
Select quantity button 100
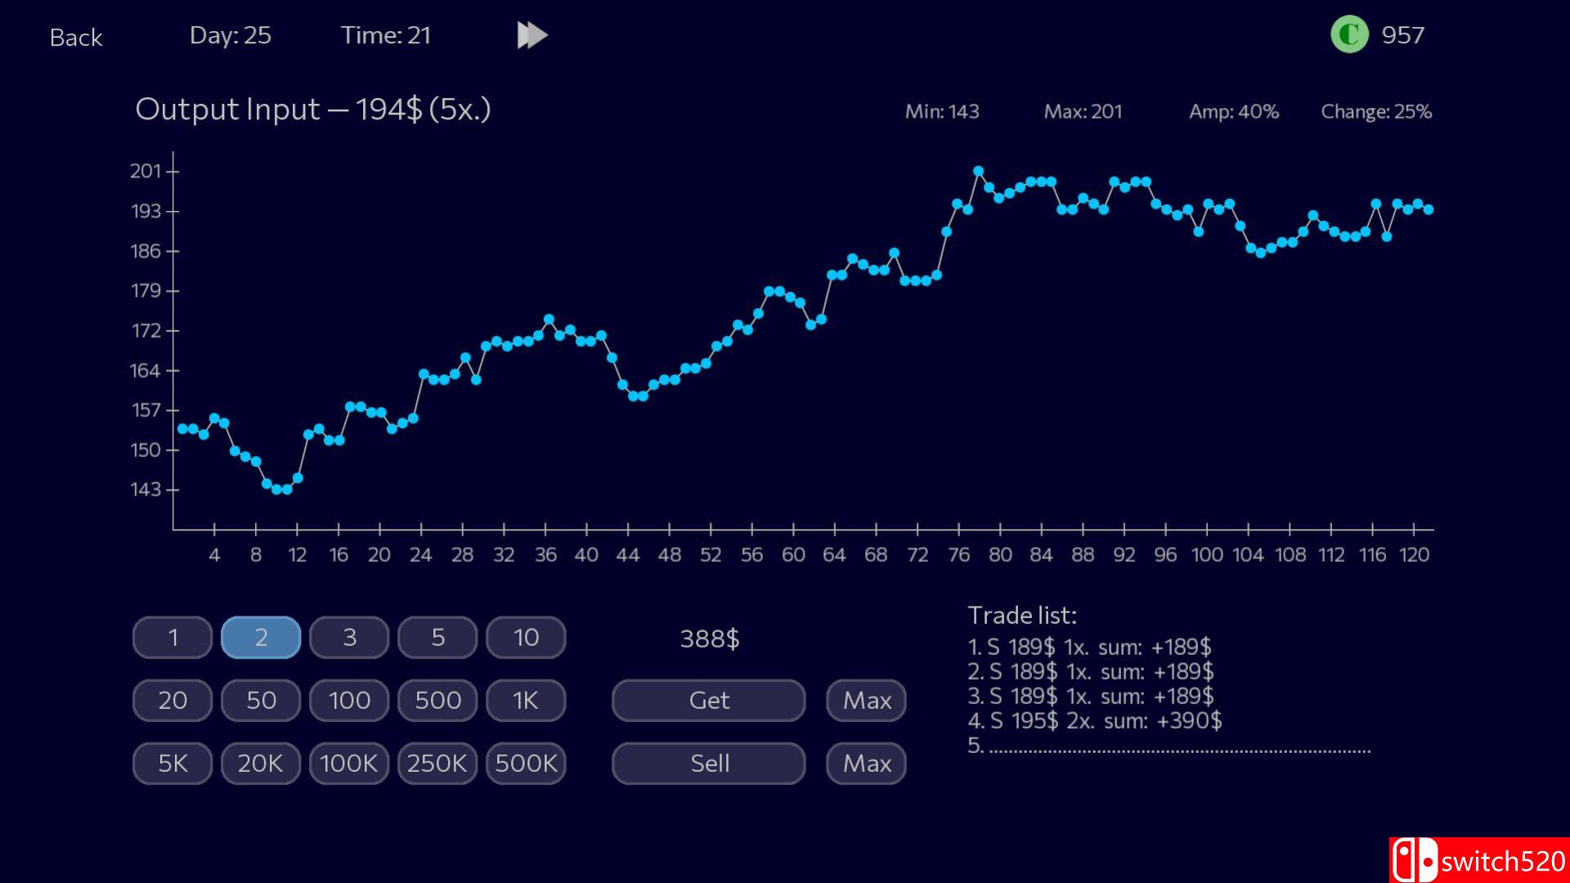(348, 700)
